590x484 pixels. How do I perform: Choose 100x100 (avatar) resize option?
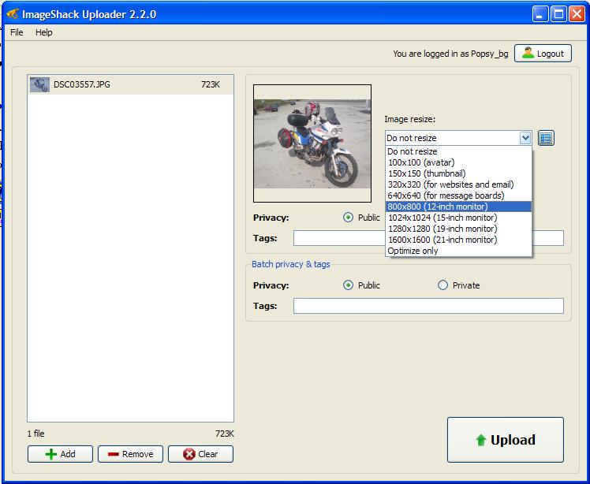click(458, 162)
